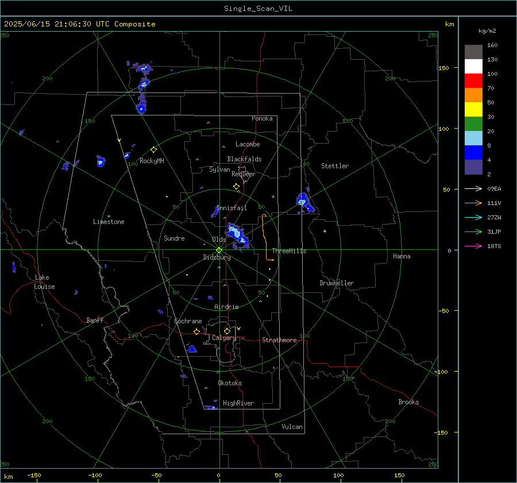The height and width of the screenshot is (483, 517).
Task: Select the yellow diamond marker above RockyMH
Action: point(153,150)
